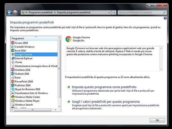Click the Windows Search icon

coord(13,105)
